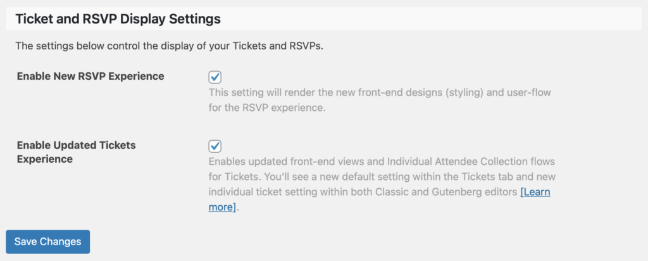Click the new front-end designs description line

point(380,92)
